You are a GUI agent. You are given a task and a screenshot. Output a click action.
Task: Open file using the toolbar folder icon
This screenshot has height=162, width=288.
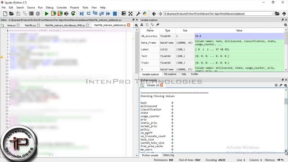11,13
